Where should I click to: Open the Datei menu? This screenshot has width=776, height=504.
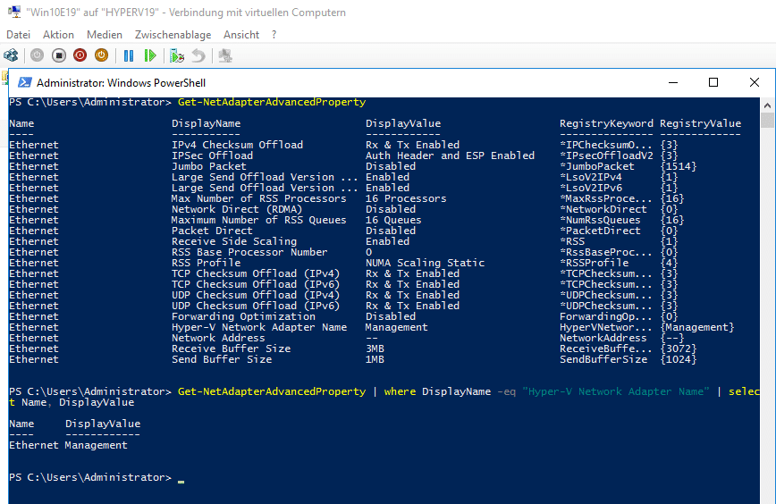click(18, 35)
